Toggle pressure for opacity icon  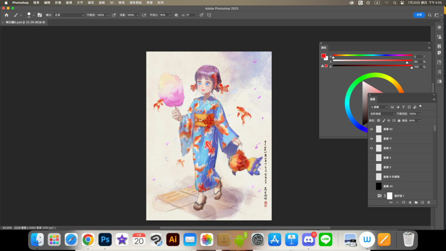(x=114, y=15)
